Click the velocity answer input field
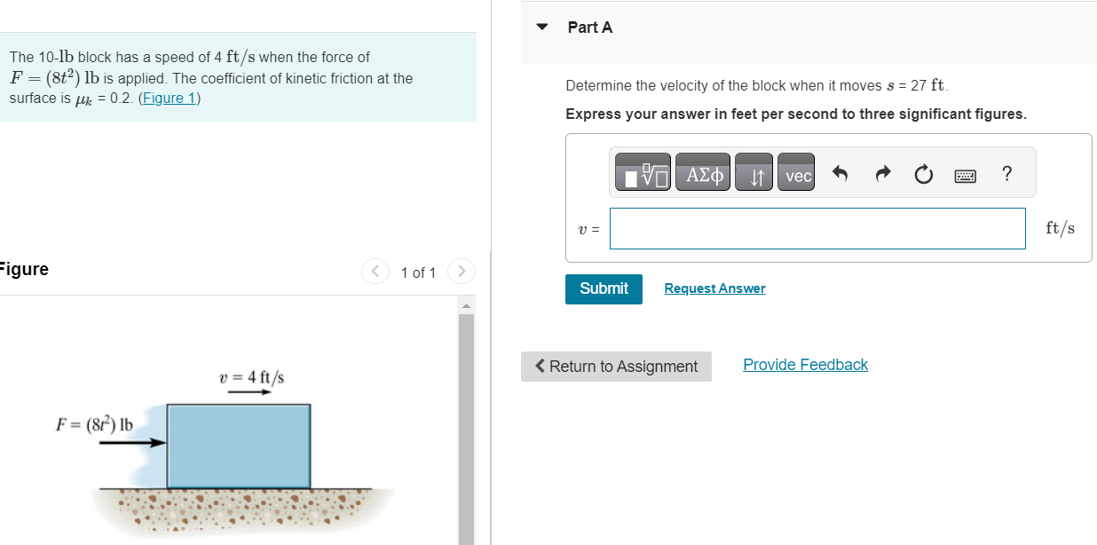 tap(817, 229)
